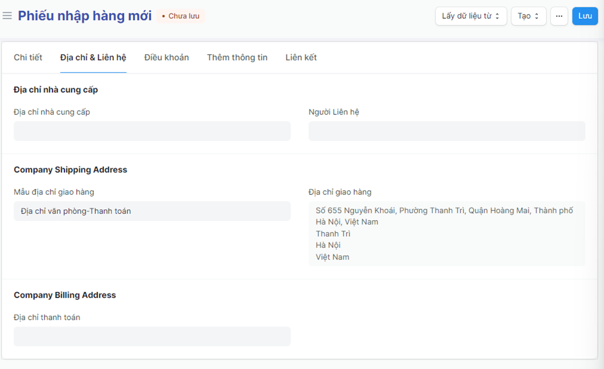This screenshot has height=369, width=604.
Task: Open the "Thêm thông tin" tab
Action: pos(237,57)
